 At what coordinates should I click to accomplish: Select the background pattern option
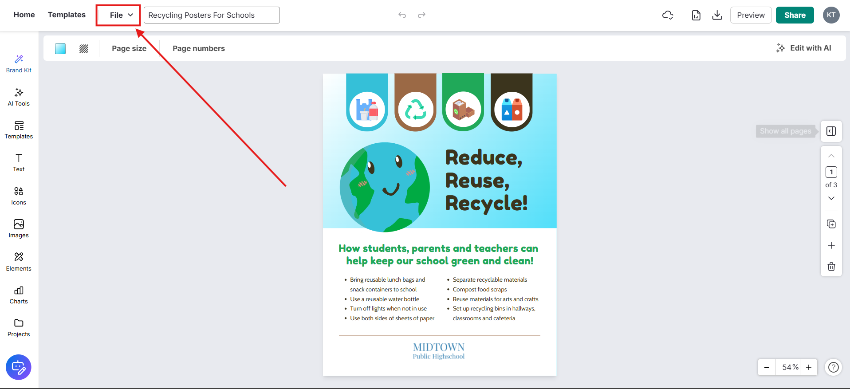coord(84,49)
